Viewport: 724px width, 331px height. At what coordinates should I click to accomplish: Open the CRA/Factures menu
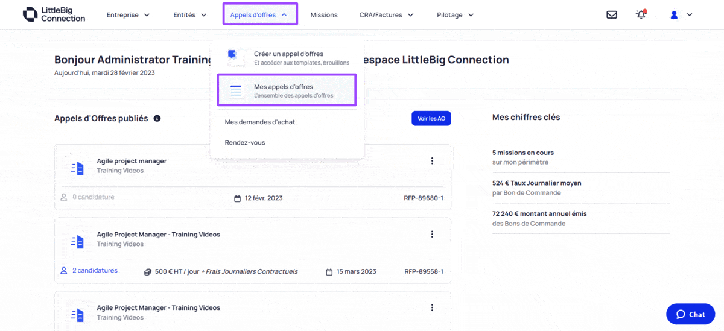386,15
